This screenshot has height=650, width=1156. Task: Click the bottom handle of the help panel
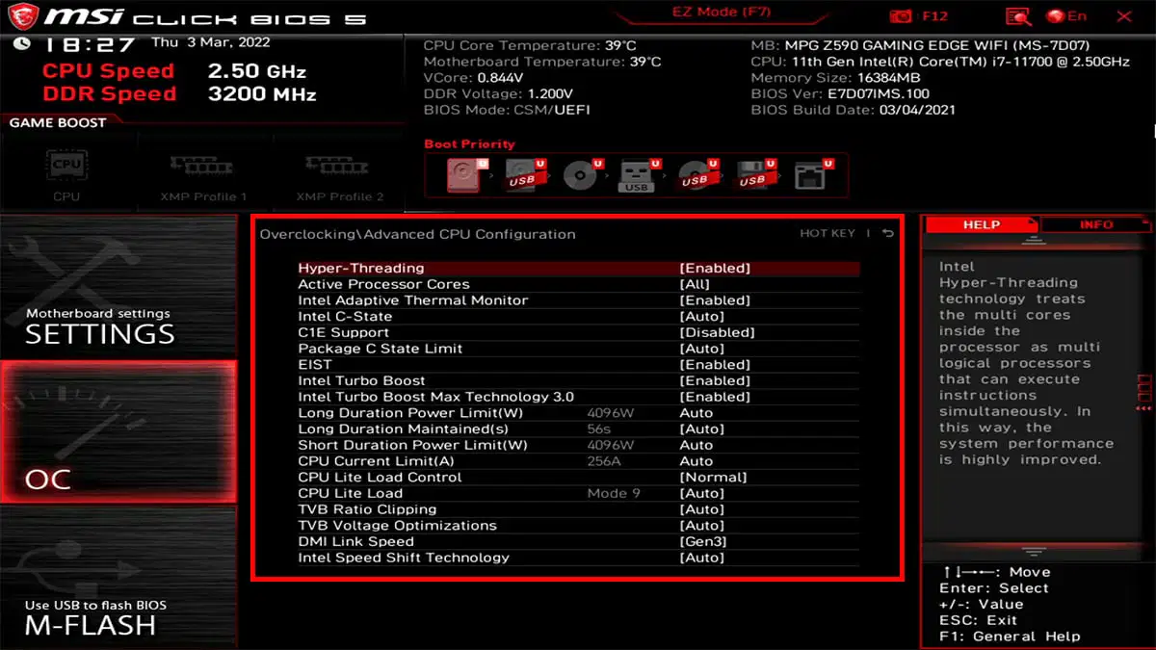1033,553
